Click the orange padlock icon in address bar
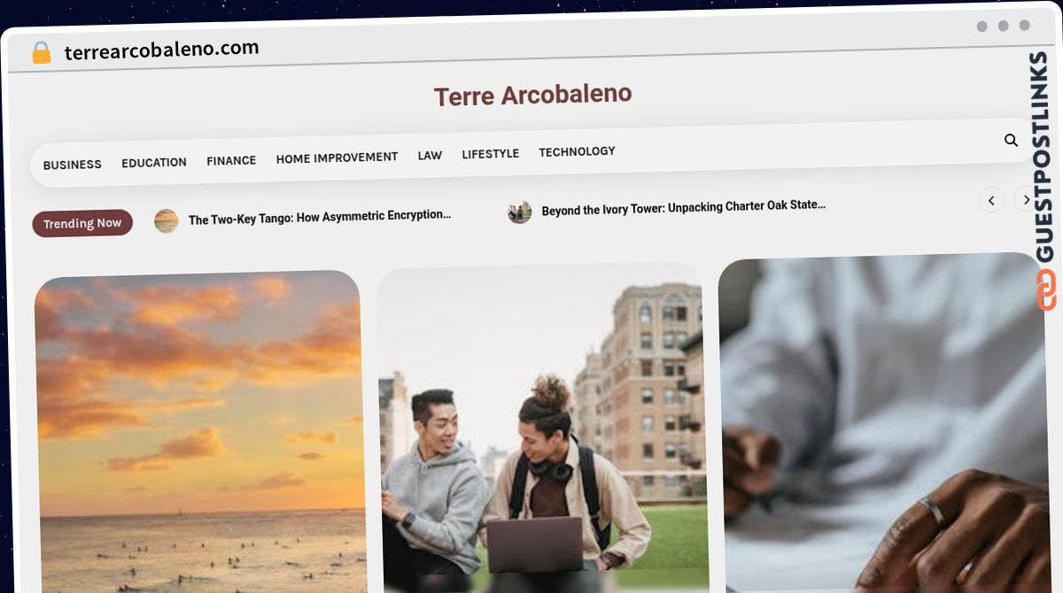 click(41, 53)
